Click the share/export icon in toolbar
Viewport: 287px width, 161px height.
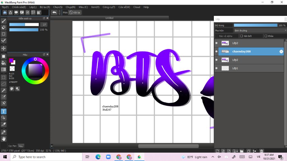[x=10, y=12]
